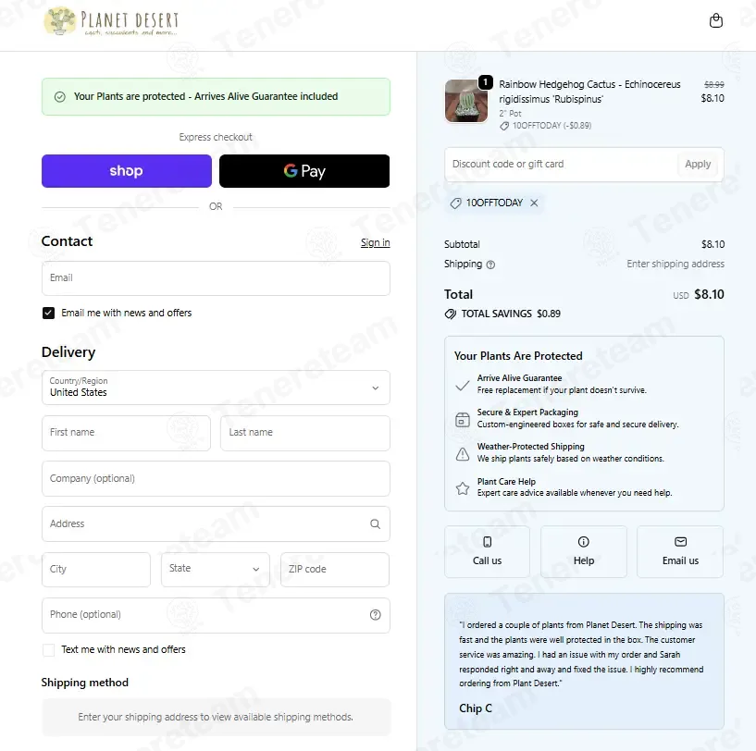Screen dimensions: 756x751
Task: Pay with the Shop express button
Action: pos(127,171)
